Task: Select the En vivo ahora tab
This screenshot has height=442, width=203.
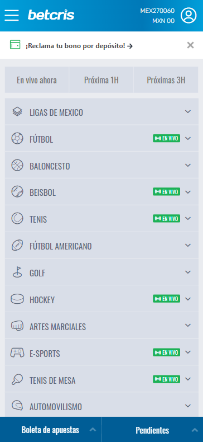Action: 37,80
